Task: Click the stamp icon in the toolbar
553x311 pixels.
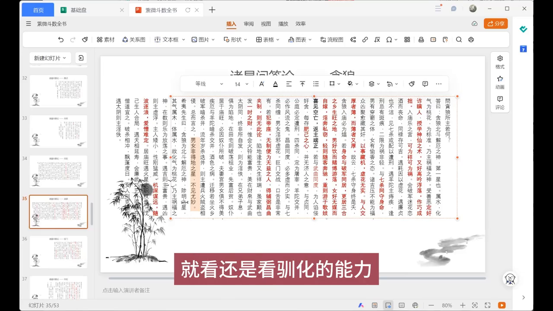Action: coord(421,40)
